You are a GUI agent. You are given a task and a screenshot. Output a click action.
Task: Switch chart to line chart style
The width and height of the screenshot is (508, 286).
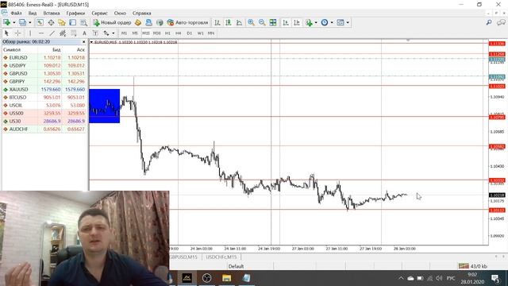coord(239,22)
